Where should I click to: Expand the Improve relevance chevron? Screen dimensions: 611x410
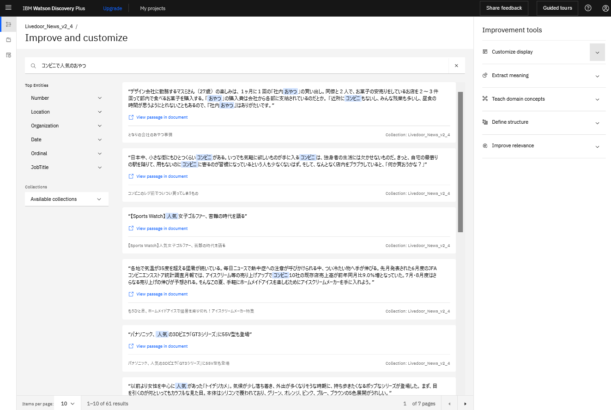pyautogui.click(x=597, y=147)
